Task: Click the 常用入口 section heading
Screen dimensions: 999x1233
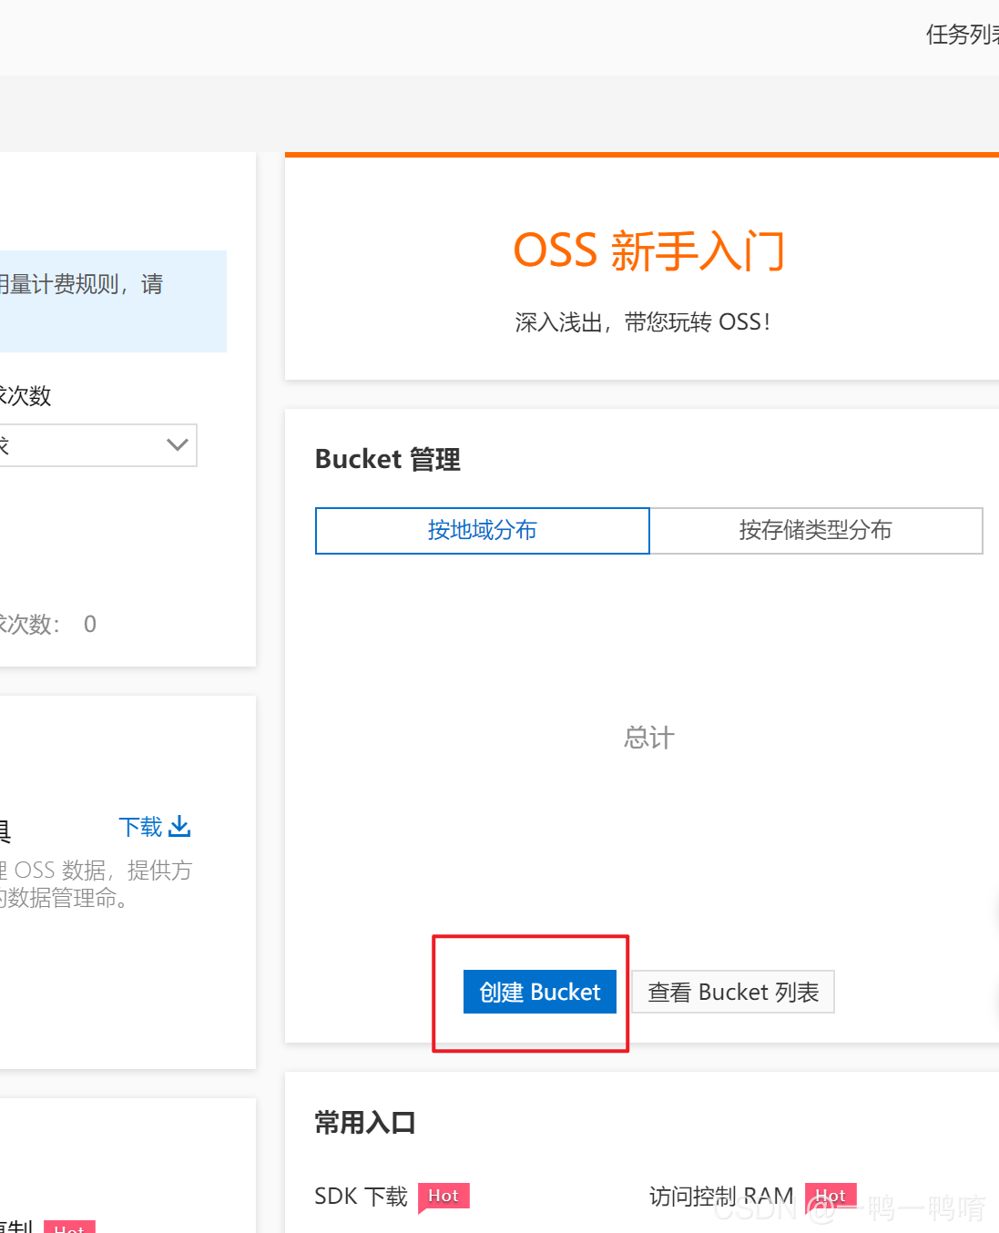Action: pos(364,1123)
